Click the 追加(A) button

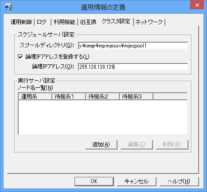pyautogui.click(x=101, y=145)
